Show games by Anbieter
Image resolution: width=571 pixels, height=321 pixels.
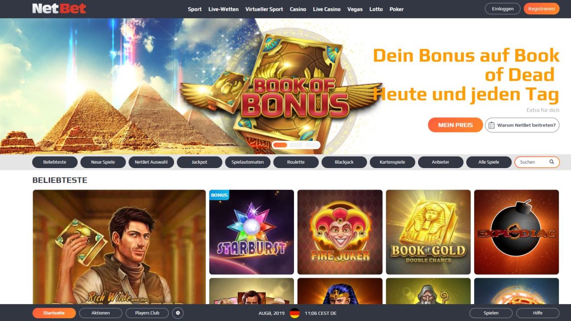coord(440,162)
